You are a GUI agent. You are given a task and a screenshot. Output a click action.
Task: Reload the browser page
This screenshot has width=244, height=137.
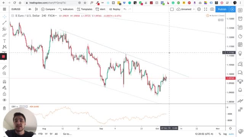click(x=14, y=3)
